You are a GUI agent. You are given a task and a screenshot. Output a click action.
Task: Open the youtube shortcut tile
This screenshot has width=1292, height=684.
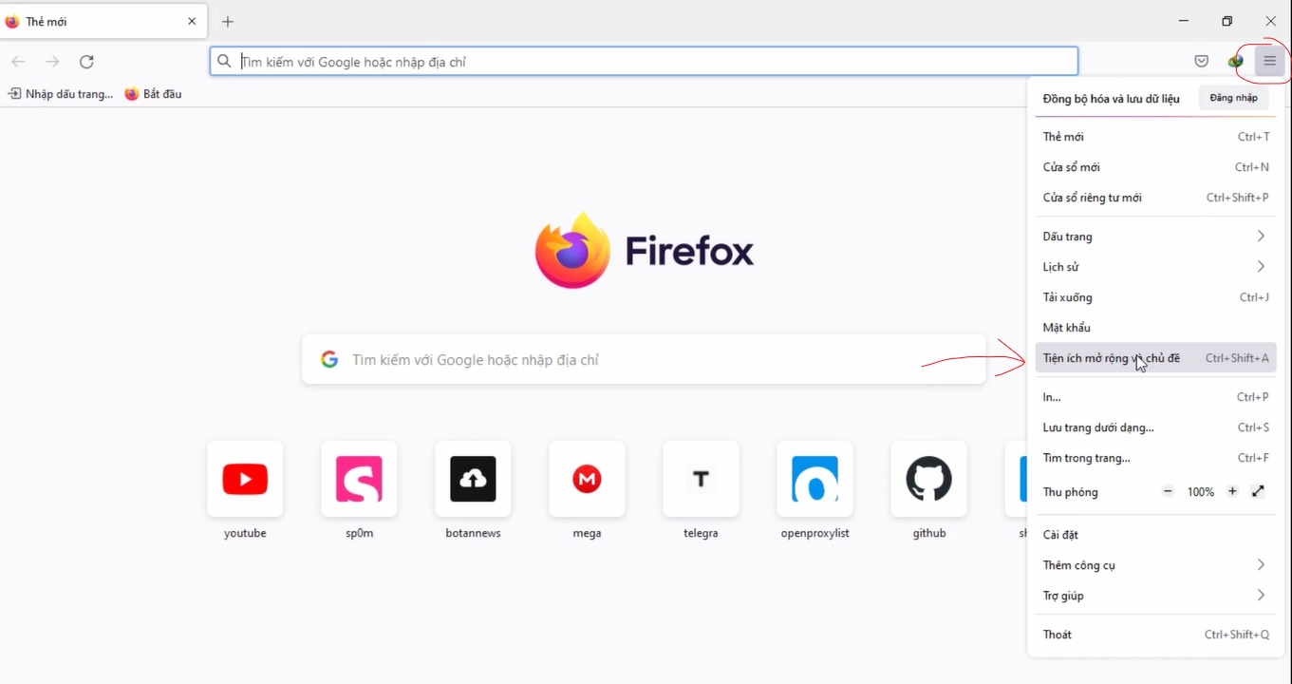pyautogui.click(x=245, y=479)
